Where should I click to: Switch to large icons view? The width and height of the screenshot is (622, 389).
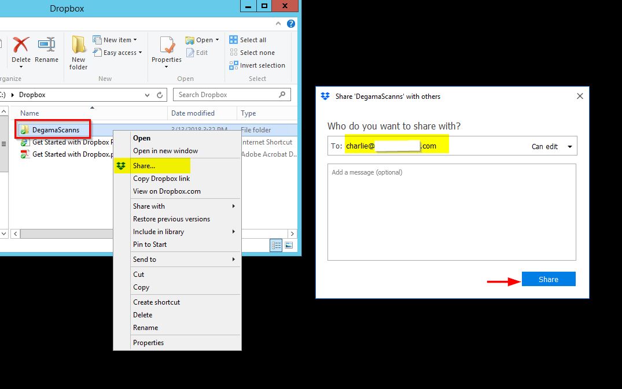point(289,245)
